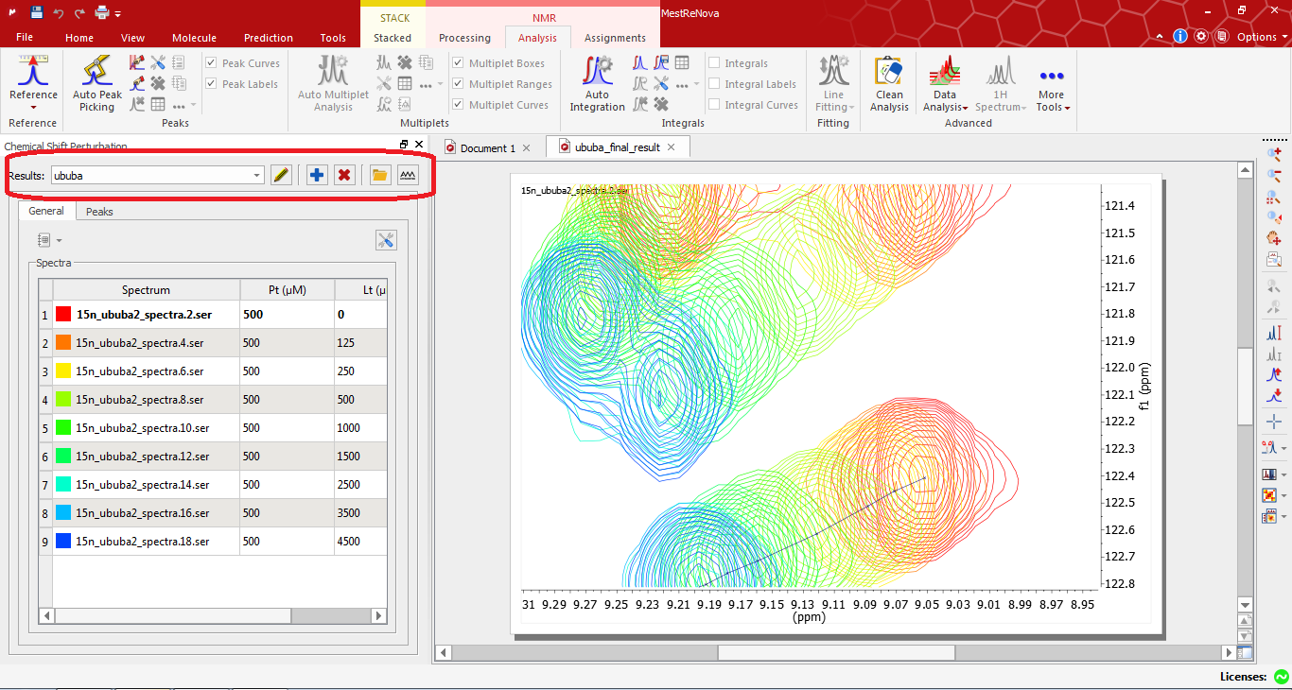Select row 15n_ububa2_spectra.10.ser
The image size is (1292, 690).
click(x=213, y=427)
